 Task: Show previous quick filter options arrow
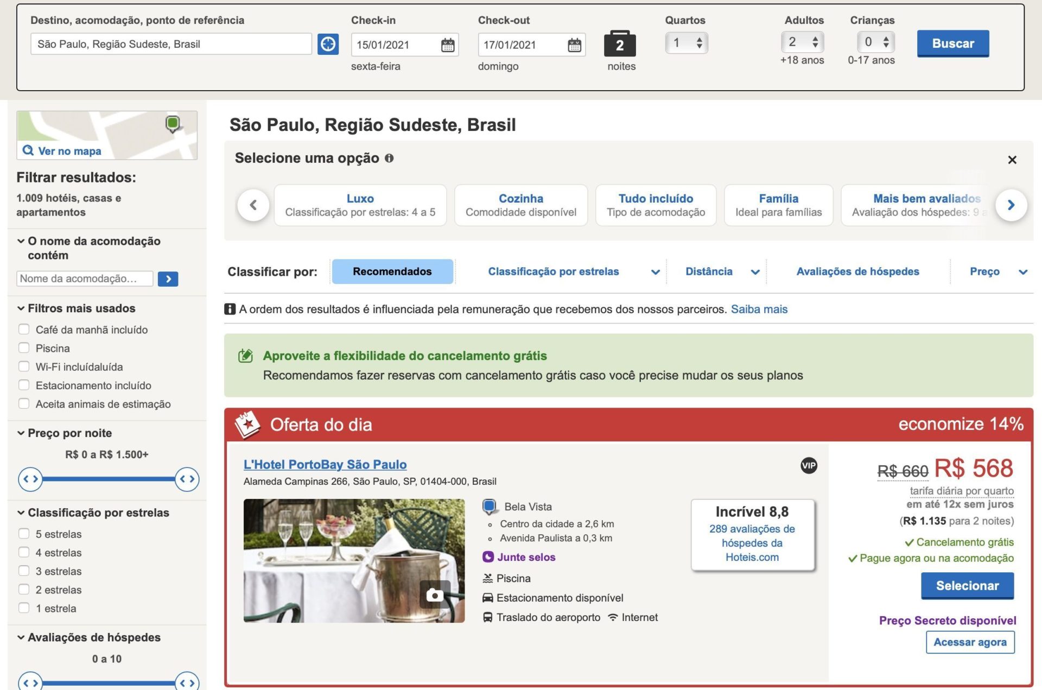tap(253, 205)
